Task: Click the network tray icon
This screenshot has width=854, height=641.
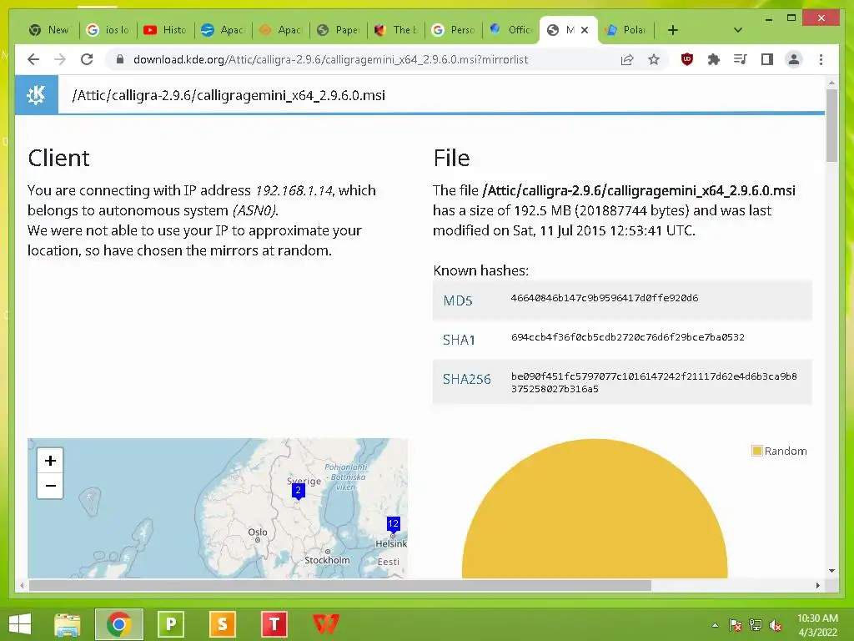Action: pos(756,625)
